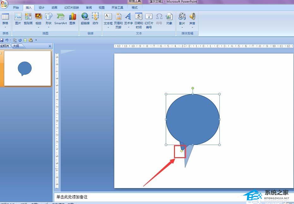This screenshot has width=294, height=204.
Task: Switch to the Home (开始) tab
Action: (x=16, y=8)
